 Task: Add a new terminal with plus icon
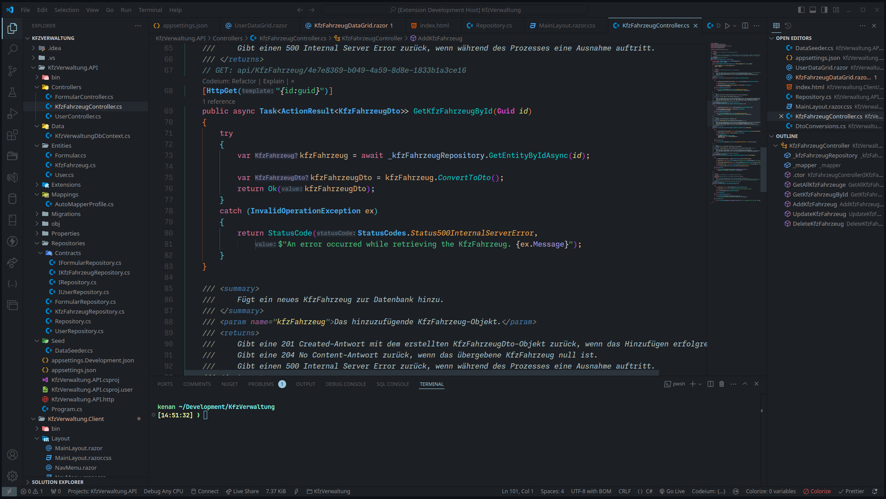[x=693, y=384]
